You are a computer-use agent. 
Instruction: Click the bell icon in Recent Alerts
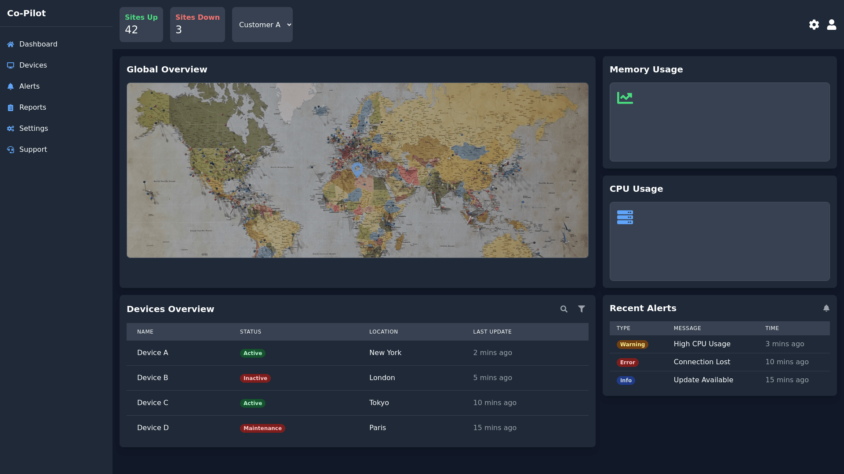click(826, 308)
